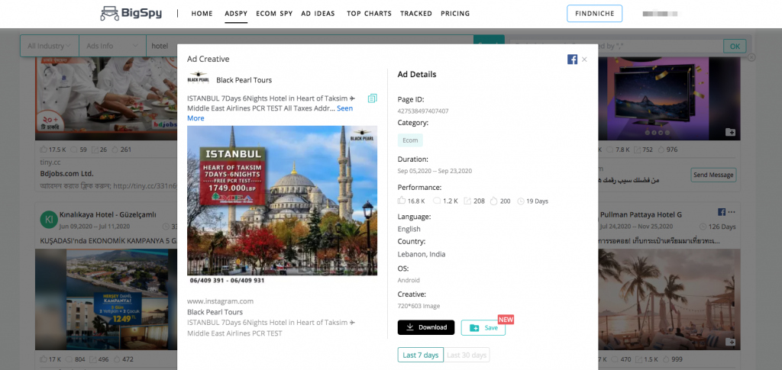Image resolution: width=782 pixels, height=370 pixels.
Task: Open the HOME nav item
Action: 202,14
